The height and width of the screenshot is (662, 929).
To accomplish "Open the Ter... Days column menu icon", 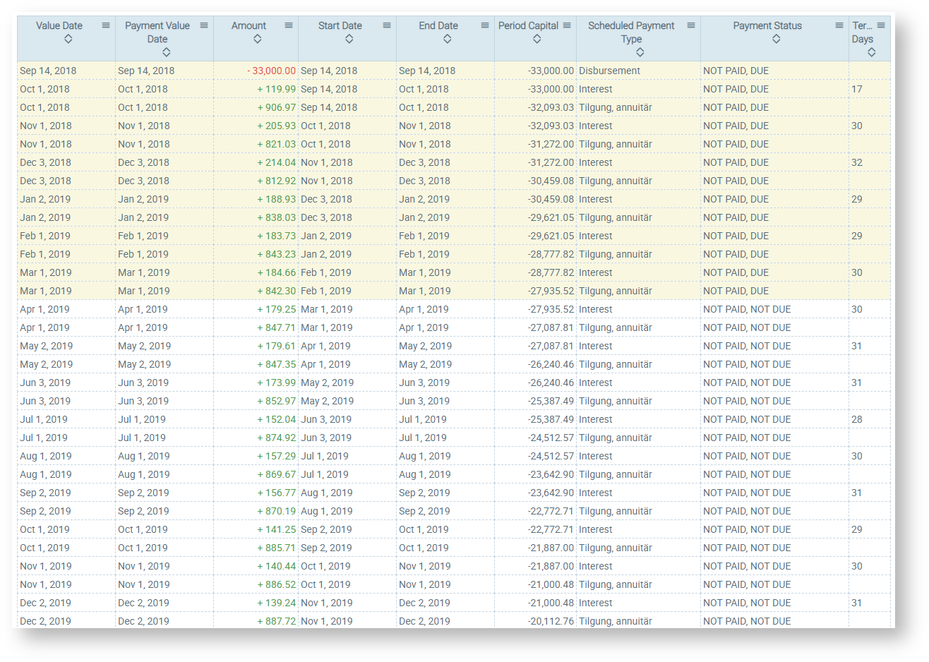I will click(881, 25).
